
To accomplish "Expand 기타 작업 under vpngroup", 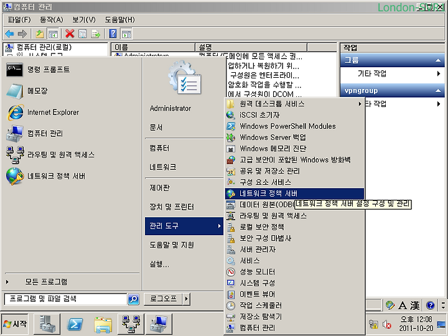I will (405, 104).
